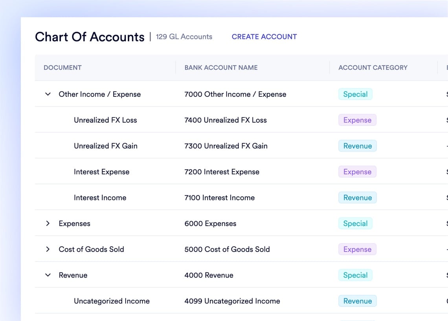Open the Interest Income account
This screenshot has width=448, height=321.
click(x=100, y=198)
